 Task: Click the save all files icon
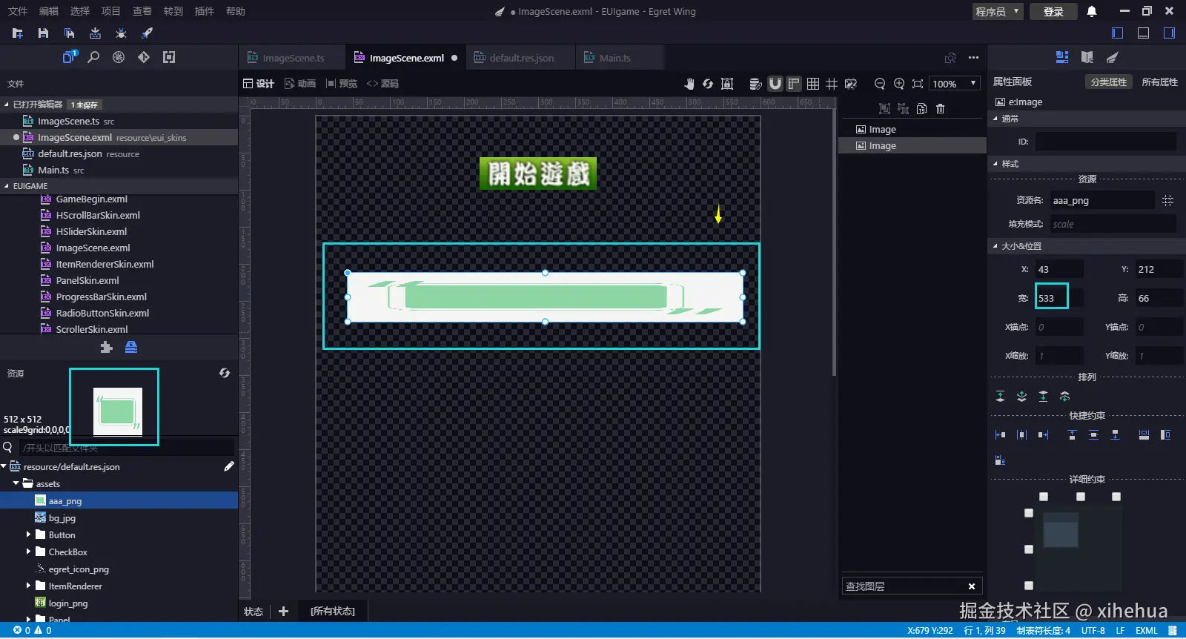pos(69,33)
